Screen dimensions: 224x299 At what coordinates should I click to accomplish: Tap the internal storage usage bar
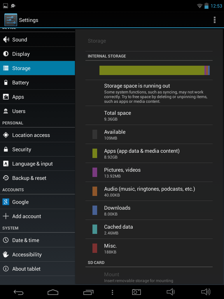tap(154, 70)
